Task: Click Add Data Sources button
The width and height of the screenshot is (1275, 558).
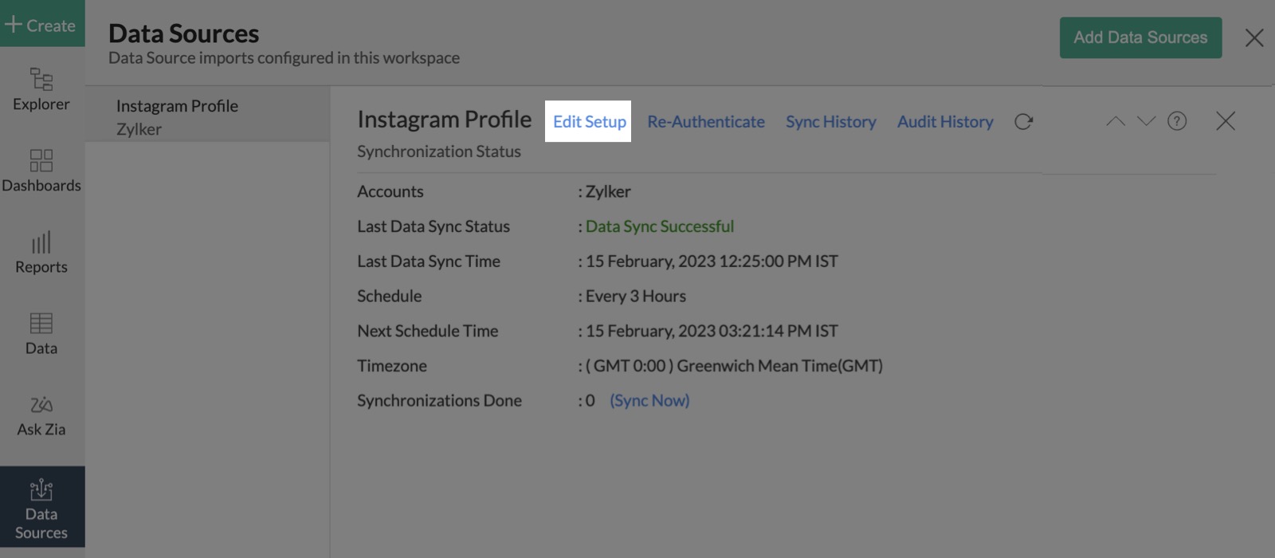Action: (1140, 37)
